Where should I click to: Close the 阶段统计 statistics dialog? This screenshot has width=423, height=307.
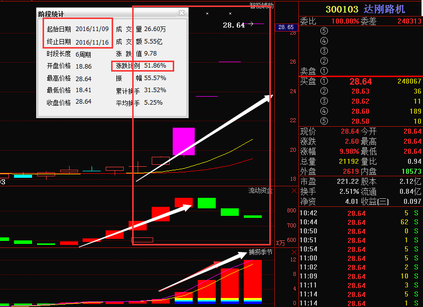[182, 13]
